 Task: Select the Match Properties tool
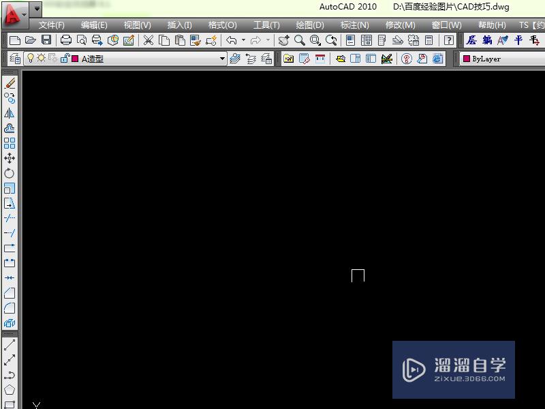click(x=193, y=40)
